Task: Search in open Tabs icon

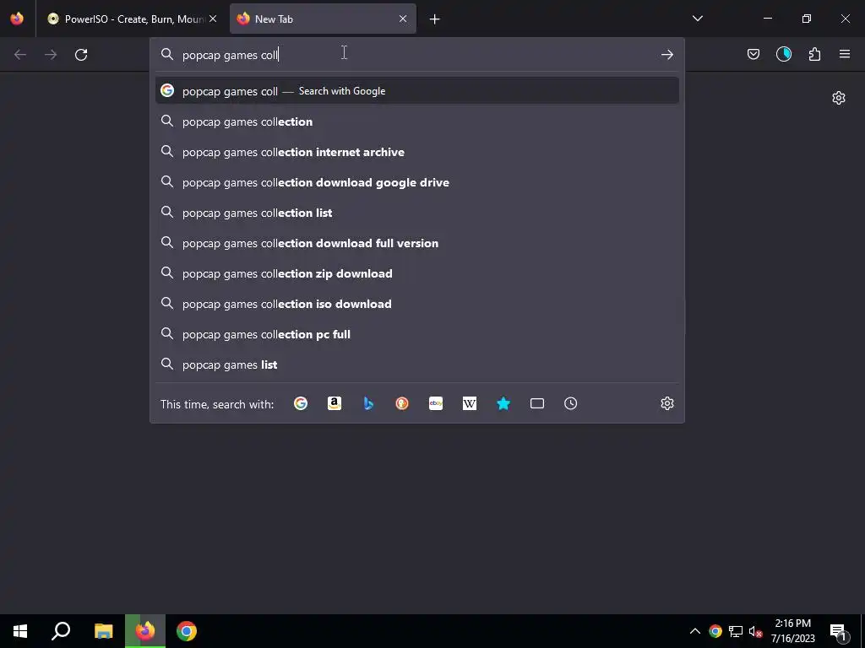Action: tap(537, 403)
